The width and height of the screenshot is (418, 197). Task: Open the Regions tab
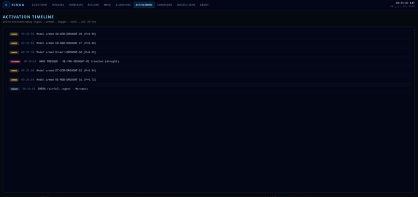coord(93,5)
